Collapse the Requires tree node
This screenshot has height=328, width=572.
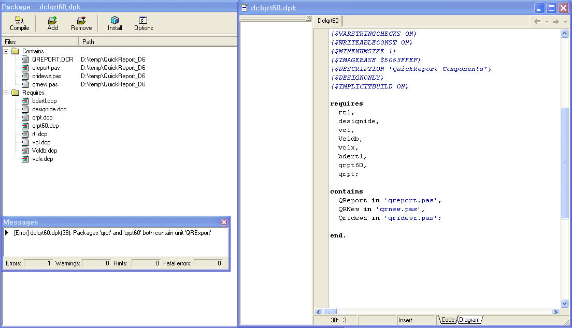pos(6,93)
